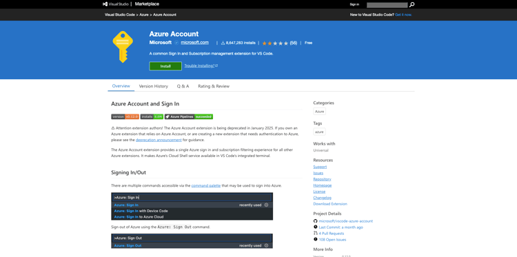Open the Visual Studio Code breadcrumb
This screenshot has height=257, width=517.
tap(120, 15)
